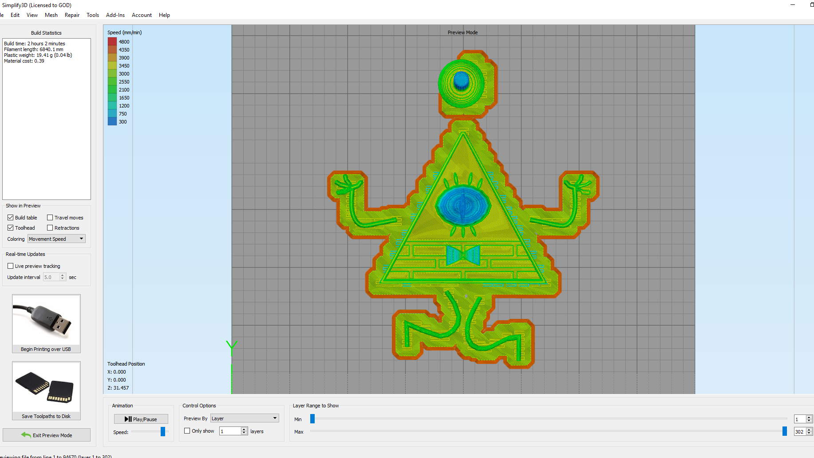Click the Filament length 6840.1 mm text
This screenshot has width=814, height=458.
(x=34, y=49)
